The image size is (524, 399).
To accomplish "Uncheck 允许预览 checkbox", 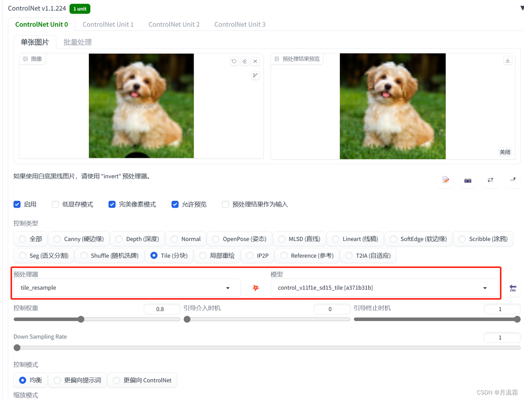I will pos(175,204).
